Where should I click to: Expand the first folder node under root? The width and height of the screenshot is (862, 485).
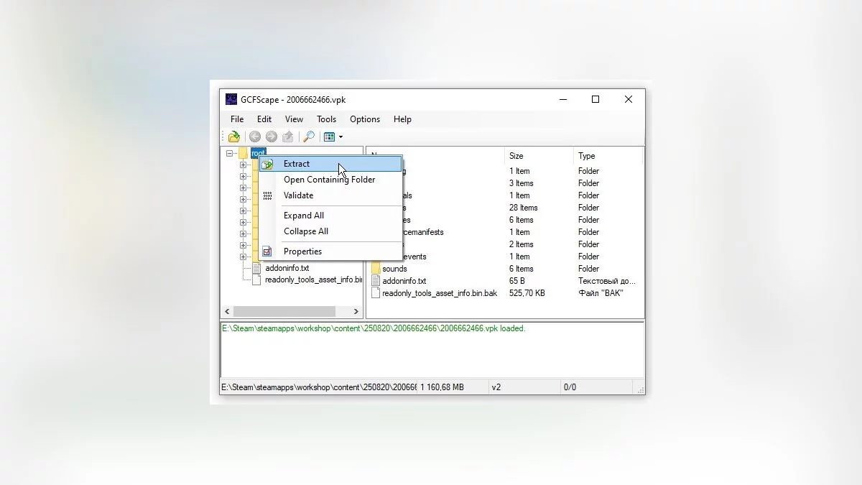tap(243, 165)
